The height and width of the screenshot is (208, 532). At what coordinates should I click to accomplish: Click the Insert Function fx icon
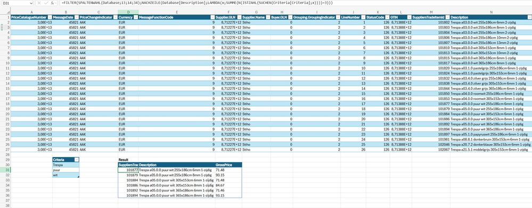coord(52,3)
